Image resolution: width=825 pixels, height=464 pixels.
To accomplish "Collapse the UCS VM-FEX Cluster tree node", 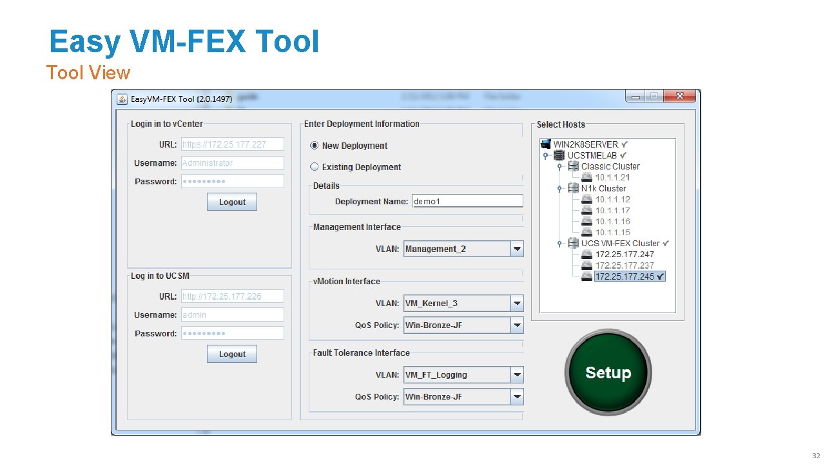I will pos(559,243).
